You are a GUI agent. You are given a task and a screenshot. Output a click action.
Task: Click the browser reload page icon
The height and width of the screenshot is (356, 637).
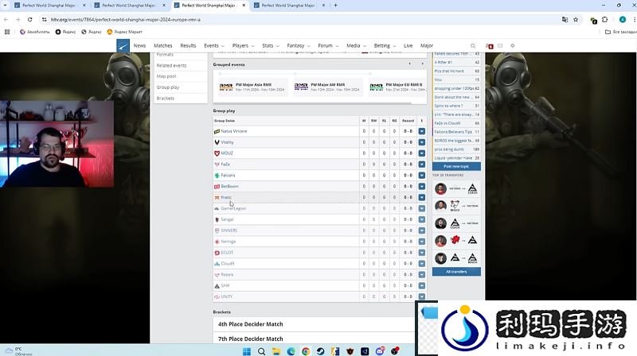(x=29, y=19)
